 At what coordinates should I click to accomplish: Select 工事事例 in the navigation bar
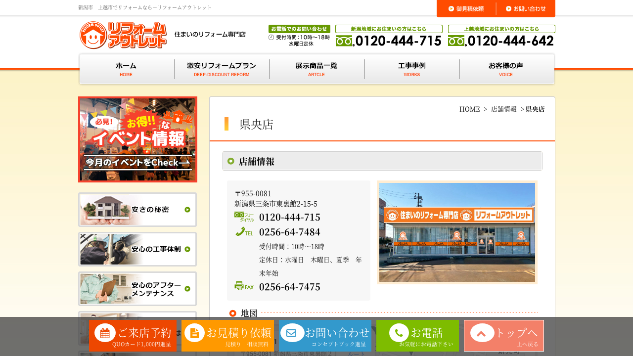411,69
